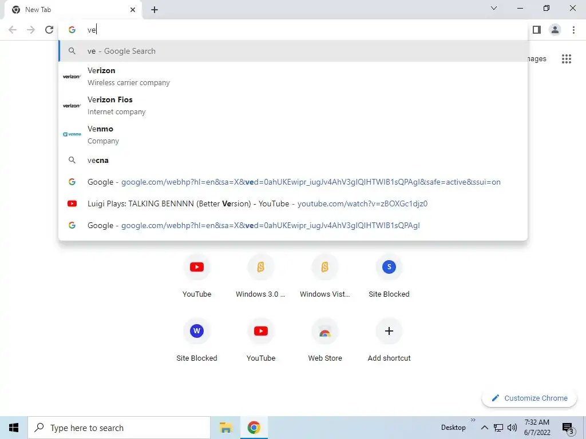Open a new tab with plus icon
The width and height of the screenshot is (586, 439).
155,10
